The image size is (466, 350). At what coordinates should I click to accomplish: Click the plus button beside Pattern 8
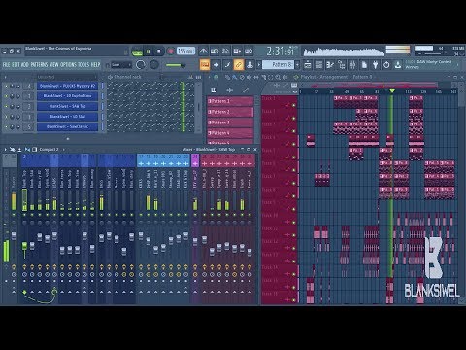[297, 65]
